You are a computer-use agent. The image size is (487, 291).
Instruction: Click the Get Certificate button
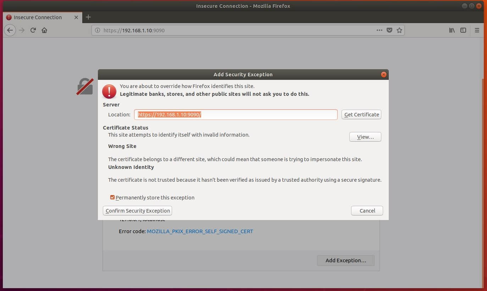pyautogui.click(x=361, y=114)
